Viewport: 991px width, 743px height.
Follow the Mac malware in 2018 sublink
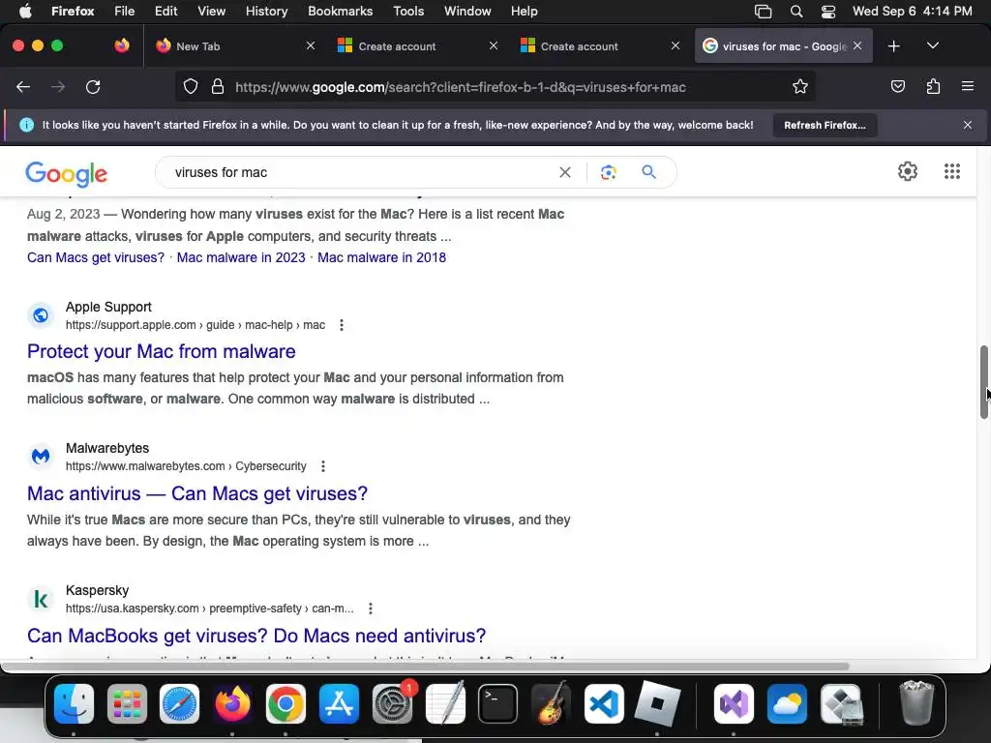click(x=381, y=257)
